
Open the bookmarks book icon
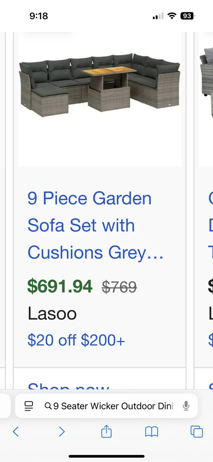[x=152, y=432]
